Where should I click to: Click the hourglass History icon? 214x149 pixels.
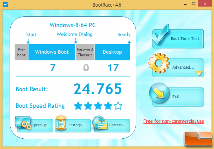click(x=61, y=123)
